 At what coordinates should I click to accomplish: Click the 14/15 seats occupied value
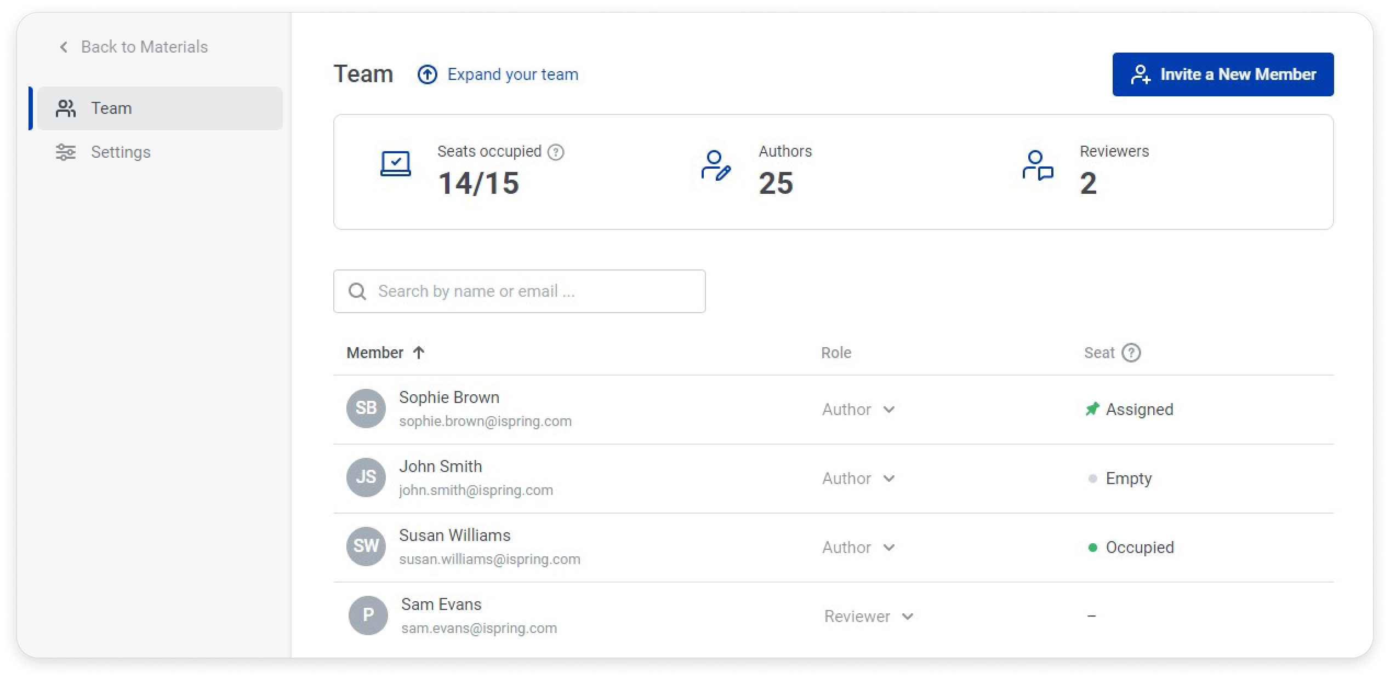478,183
